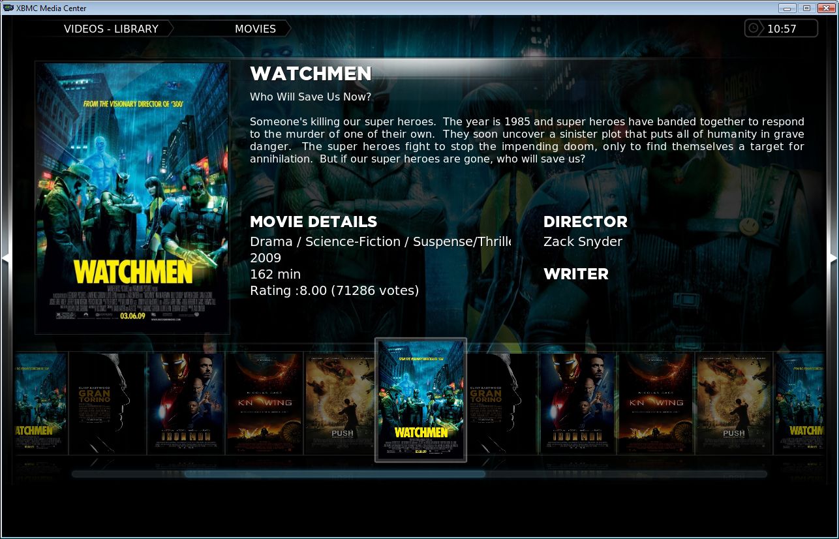Click the large Watchmen poster artwork
This screenshot has width=839, height=539.
pos(132,198)
